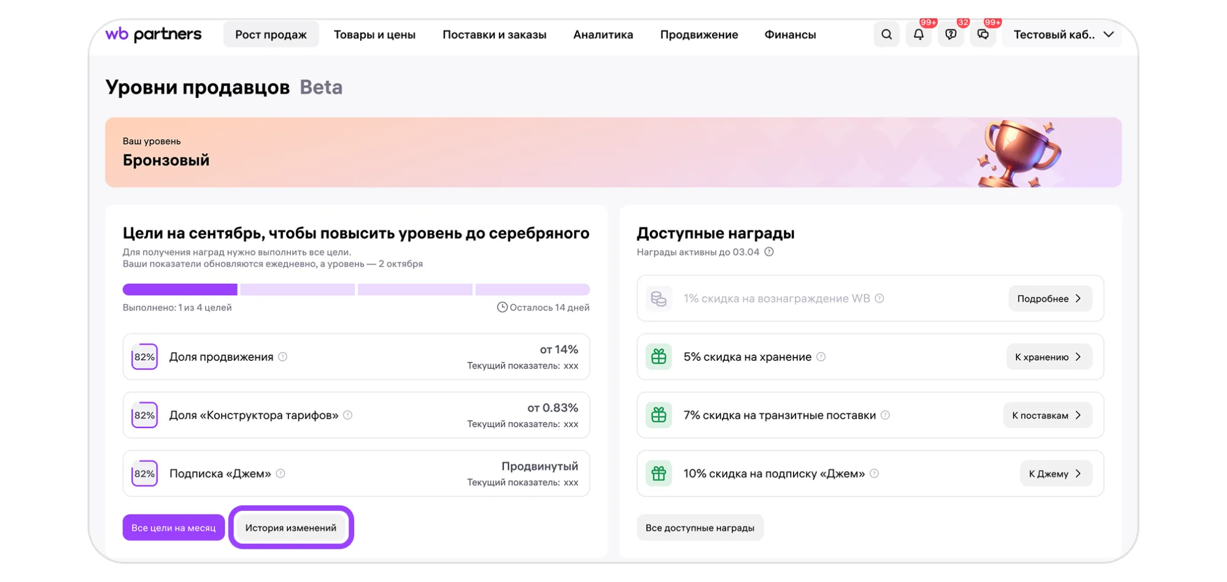Click the support question chat icon
The image size is (1227, 582).
(950, 34)
